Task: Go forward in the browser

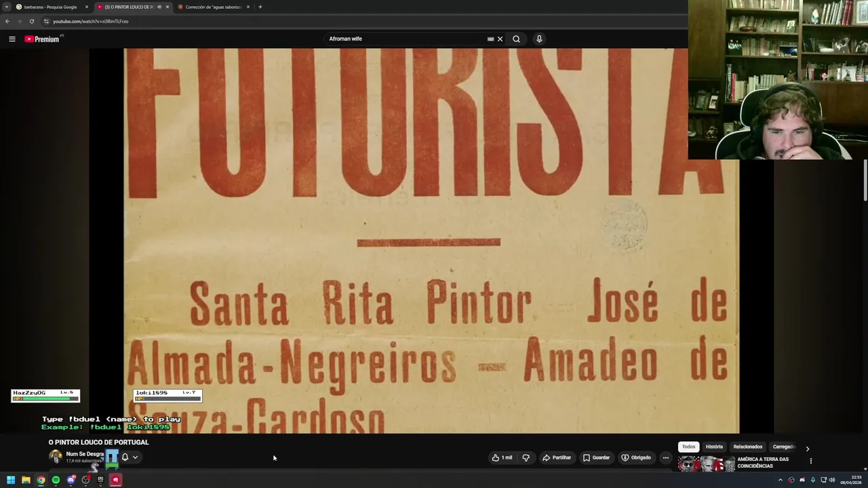Action: tap(19, 21)
